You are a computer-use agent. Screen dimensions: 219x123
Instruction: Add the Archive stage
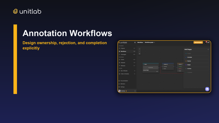click(x=197, y=69)
